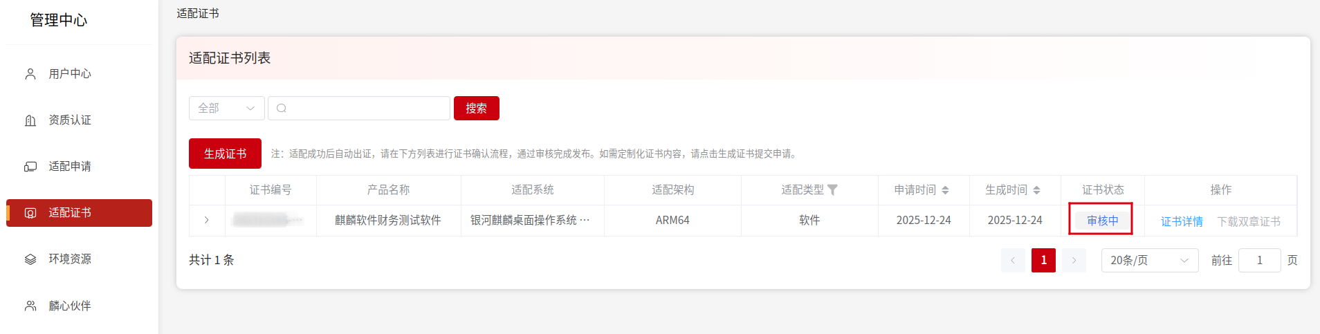Click the 适配申请 sidebar icon
This screenshot has height=334, width=1320.
point(30,167)
